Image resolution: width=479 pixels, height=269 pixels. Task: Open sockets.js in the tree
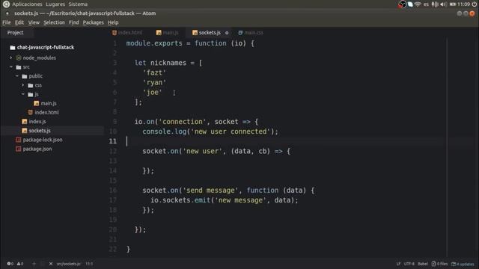coord(40,131)
